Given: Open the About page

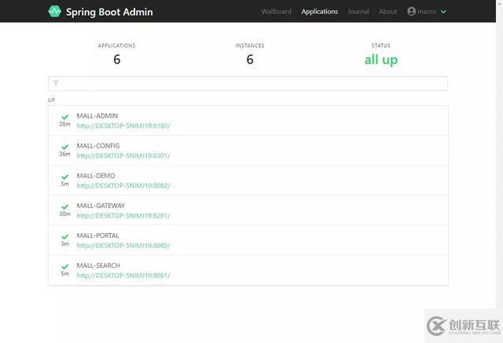Looking at the screenshot, I should [388, 12].
